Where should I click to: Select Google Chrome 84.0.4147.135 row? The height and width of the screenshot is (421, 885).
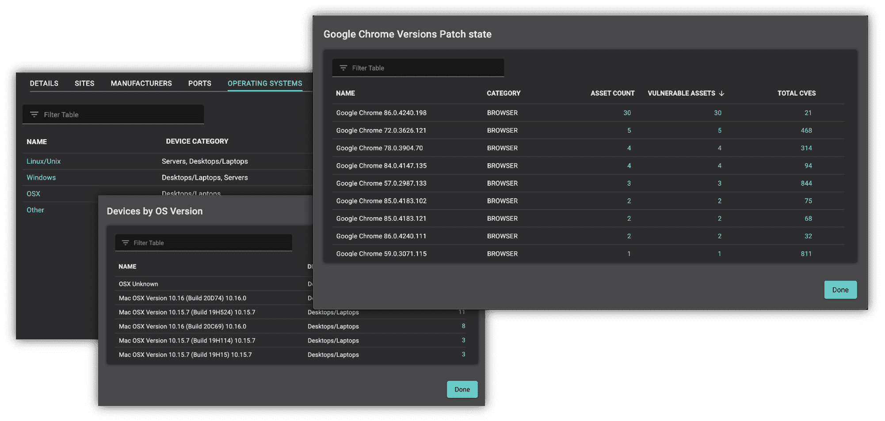[x=588, y=166]
